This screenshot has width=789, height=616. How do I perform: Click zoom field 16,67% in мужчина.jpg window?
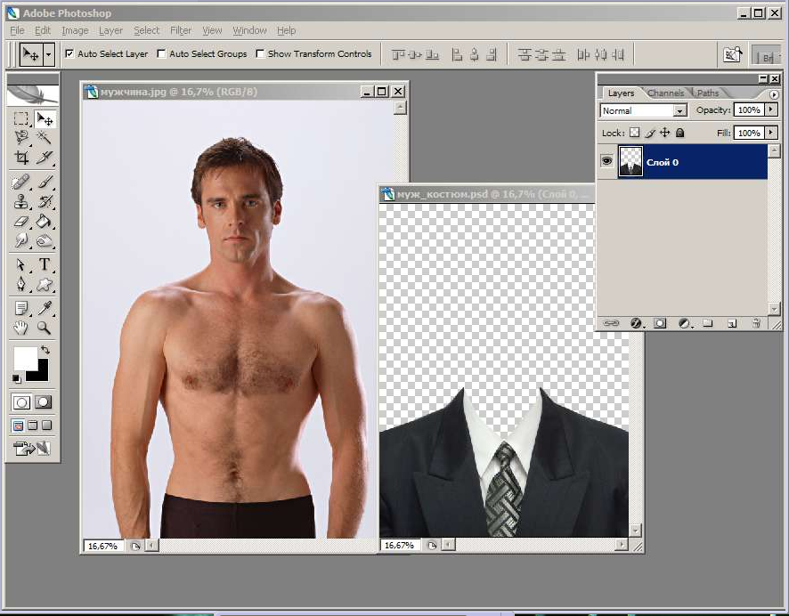tap(103, 546)
